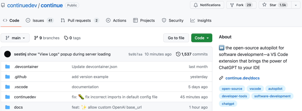302x111 pixels.
Task: Click the Public visibility badge
Action: click(x=72, y=5)
